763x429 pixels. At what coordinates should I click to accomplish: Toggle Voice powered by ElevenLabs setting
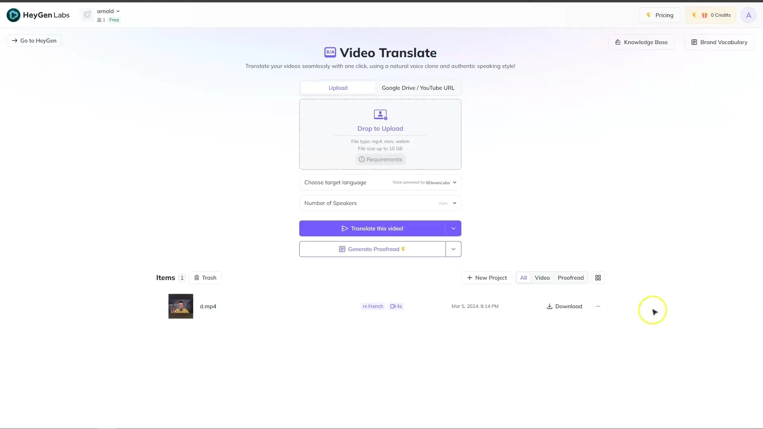[x=454, y=182]
